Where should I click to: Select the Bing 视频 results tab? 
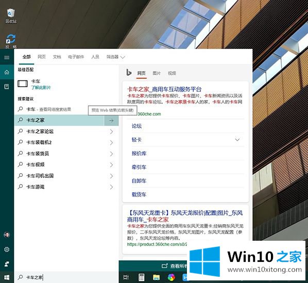172,73
